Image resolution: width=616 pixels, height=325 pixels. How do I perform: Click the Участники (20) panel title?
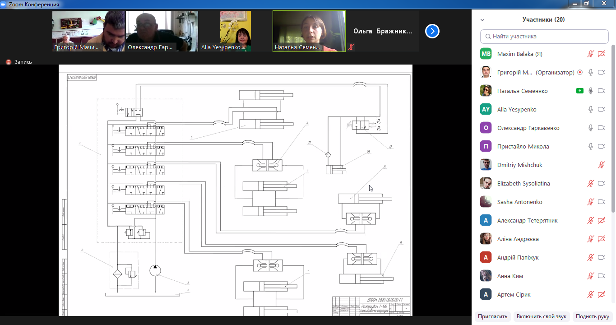click(543, 20)
